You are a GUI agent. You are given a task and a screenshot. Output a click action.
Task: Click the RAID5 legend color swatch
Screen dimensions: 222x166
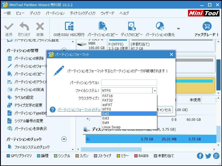136,156
